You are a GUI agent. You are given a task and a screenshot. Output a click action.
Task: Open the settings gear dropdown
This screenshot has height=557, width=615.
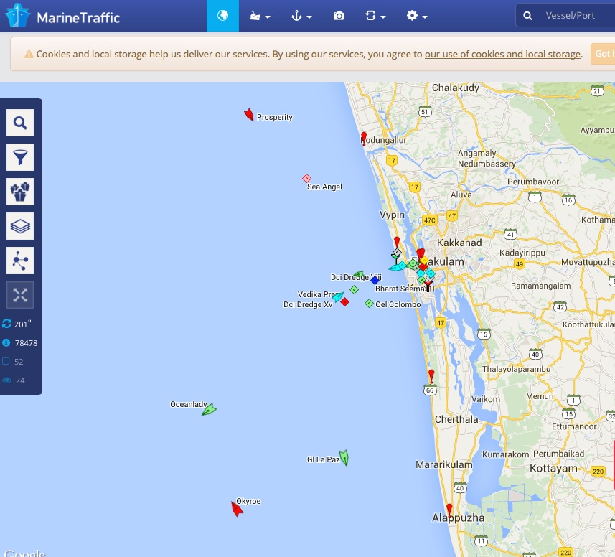tap(416, 16)
